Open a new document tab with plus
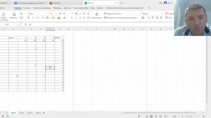This screenshot has width=211, height=118. [121, 3]
